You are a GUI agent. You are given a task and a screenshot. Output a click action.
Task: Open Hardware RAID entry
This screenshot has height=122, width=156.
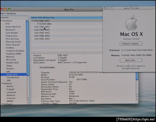(x=14, y=54)
